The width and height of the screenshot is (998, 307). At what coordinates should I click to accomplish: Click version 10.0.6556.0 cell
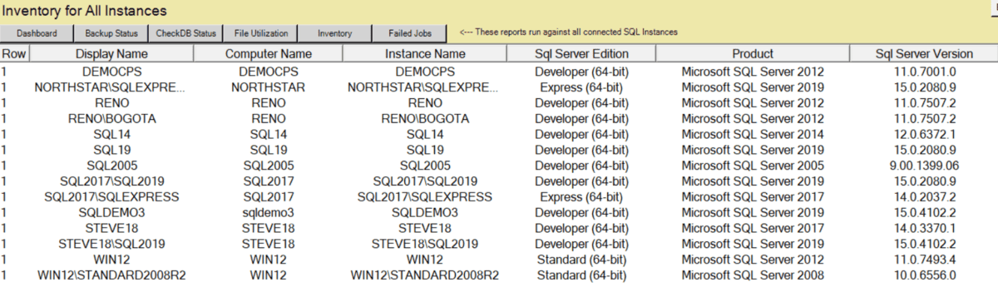point(924,275)
